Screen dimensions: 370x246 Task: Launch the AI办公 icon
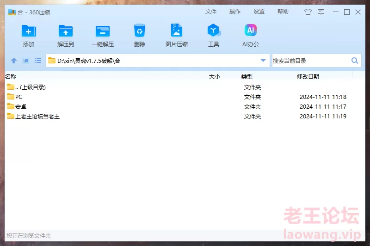(x=250, y=30)
